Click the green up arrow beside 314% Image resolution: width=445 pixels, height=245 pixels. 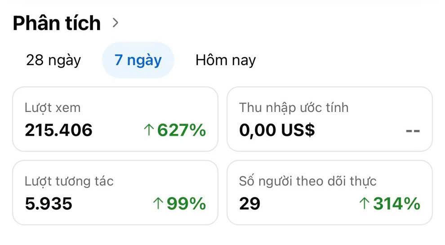tap(364, 204)
